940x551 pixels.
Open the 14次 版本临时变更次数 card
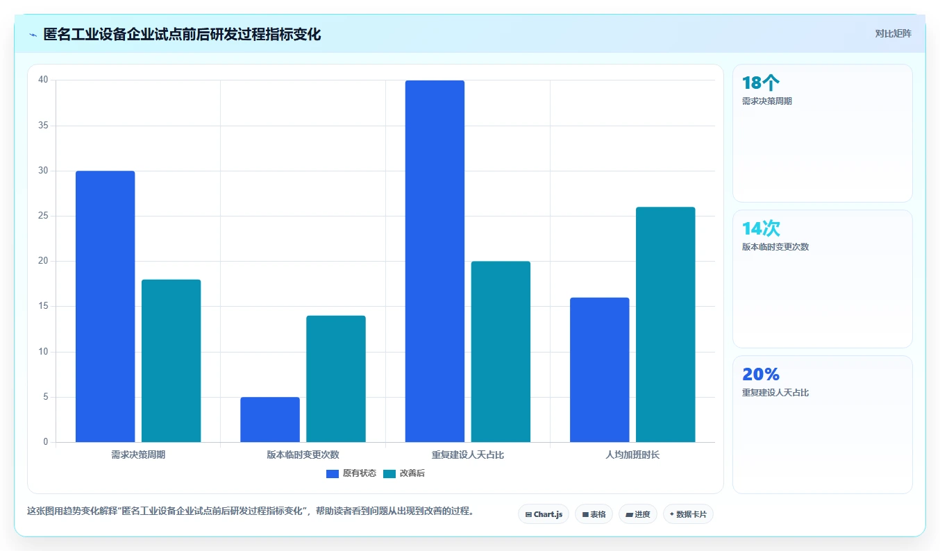pyautogui.click(x=823, y=279)
